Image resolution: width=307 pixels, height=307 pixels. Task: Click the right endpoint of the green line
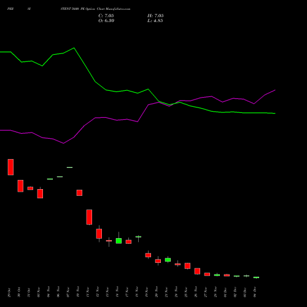[275, 113]
